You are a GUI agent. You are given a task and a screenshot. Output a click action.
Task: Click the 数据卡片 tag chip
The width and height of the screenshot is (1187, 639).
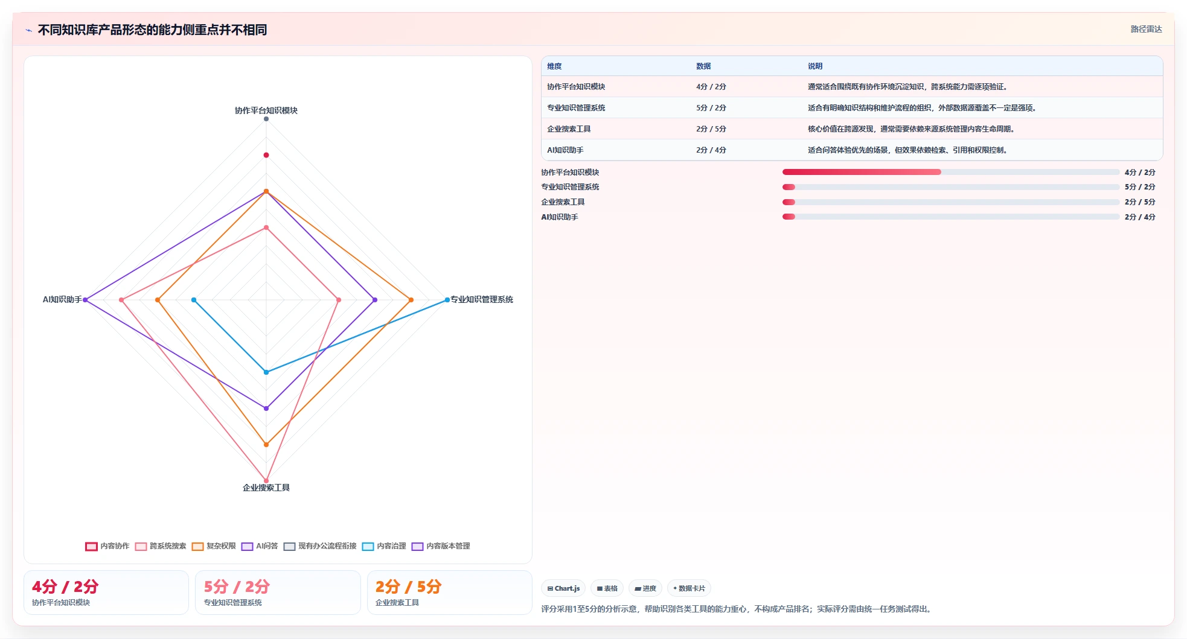click(x=689, y=588)
